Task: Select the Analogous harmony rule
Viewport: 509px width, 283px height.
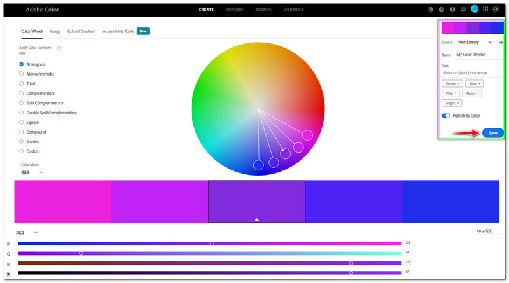Action: pos(22,64)
